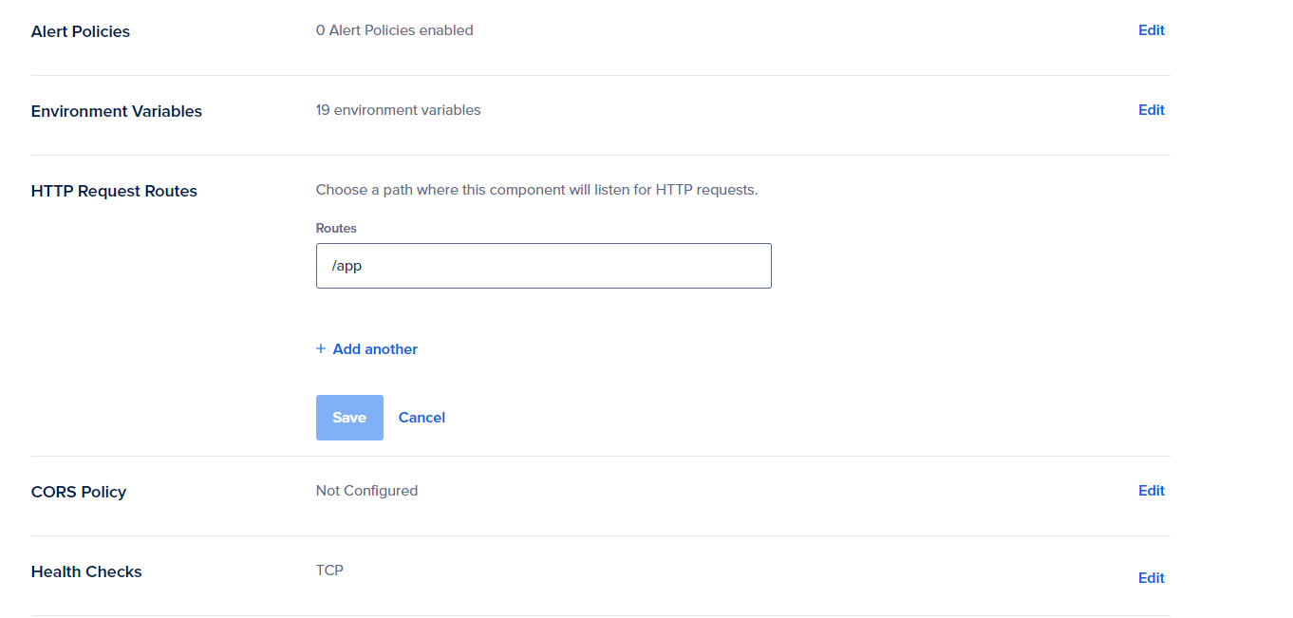
Task: Click the CORS Policy heading
Action: (x=79, y=492)
